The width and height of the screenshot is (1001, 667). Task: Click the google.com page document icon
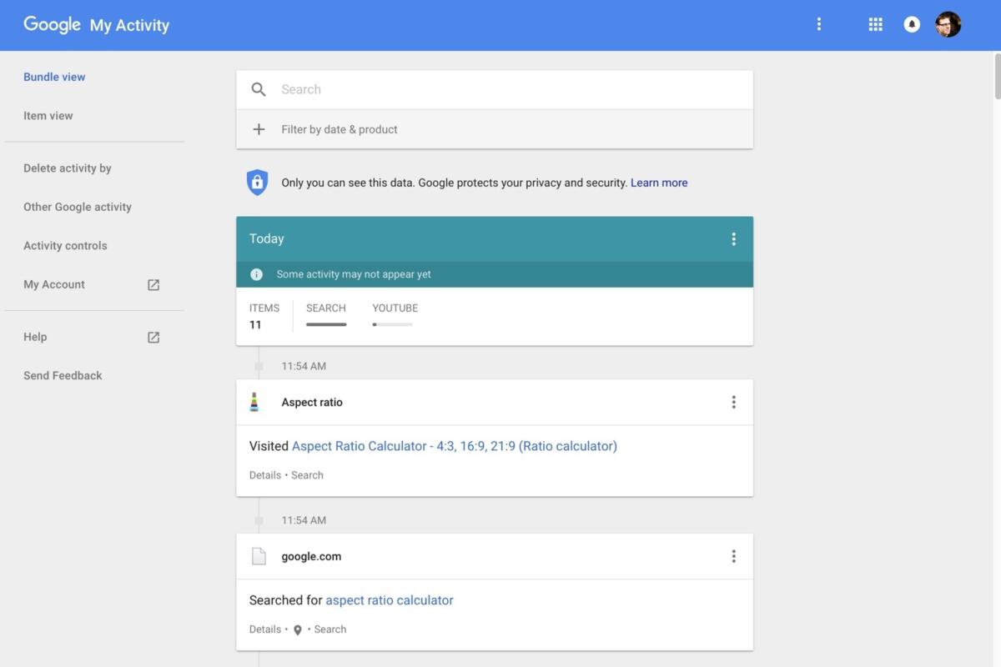coord(259,556)
